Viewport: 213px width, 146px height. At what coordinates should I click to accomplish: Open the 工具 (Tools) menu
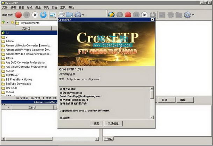click(63, 7)
